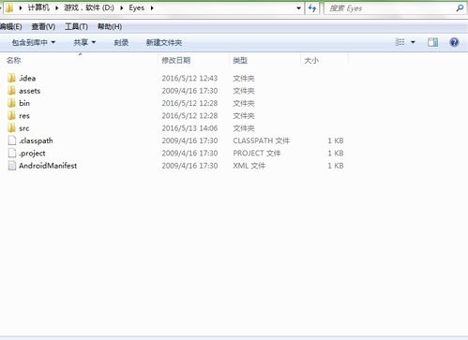
Task: Expand the address bar history dropdown
Action: pyautogui.click(x=298, y=8)
